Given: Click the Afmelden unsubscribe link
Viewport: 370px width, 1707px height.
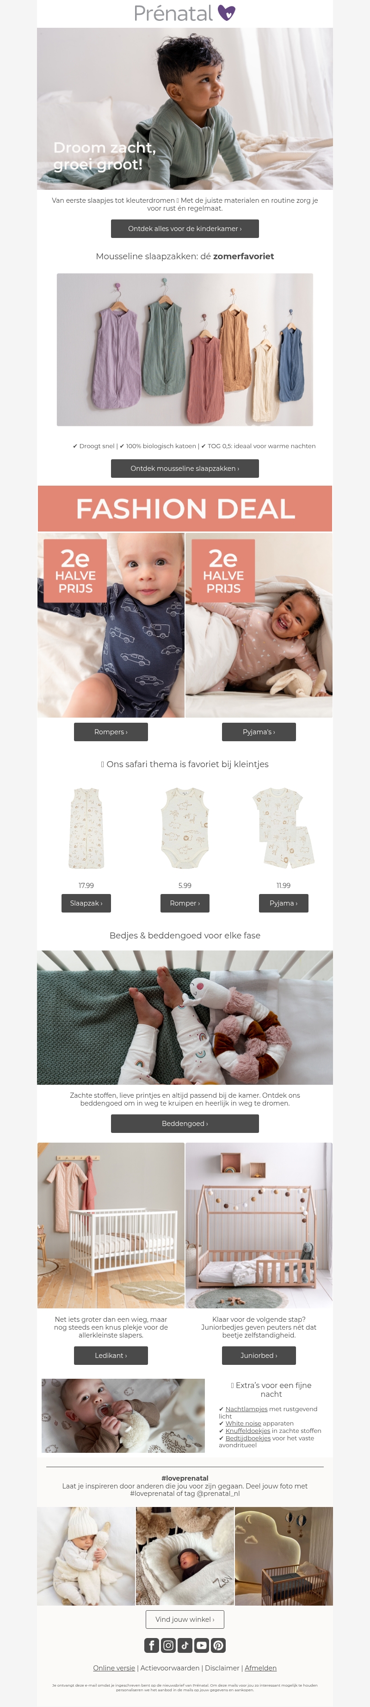Looking at the screenshot, I should pyautogui.click(x=261, y=1668).
